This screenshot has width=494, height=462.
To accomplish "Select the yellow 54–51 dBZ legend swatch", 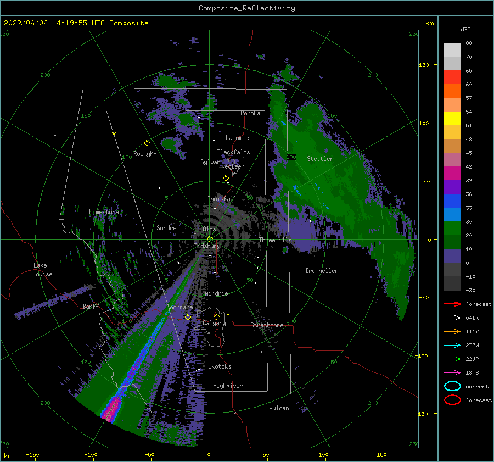I will (452, 118).
